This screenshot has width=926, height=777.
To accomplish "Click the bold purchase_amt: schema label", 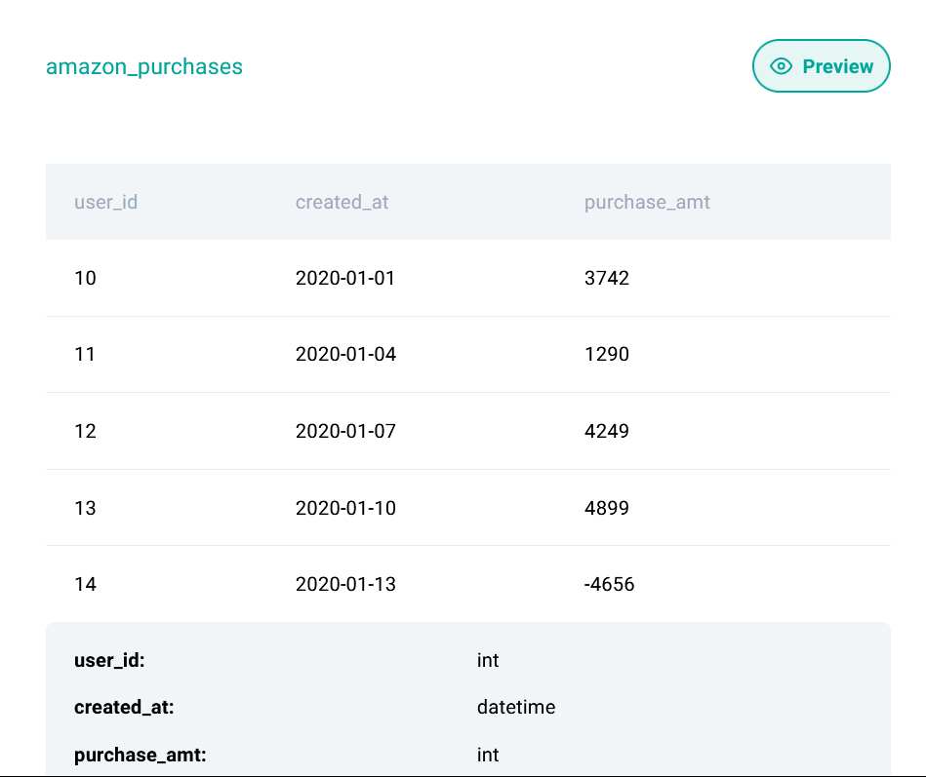I will click(x=140, y=755).
